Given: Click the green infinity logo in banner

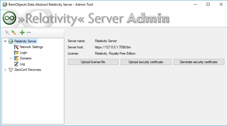Looking at the screenshot, I should click(10, 18).
